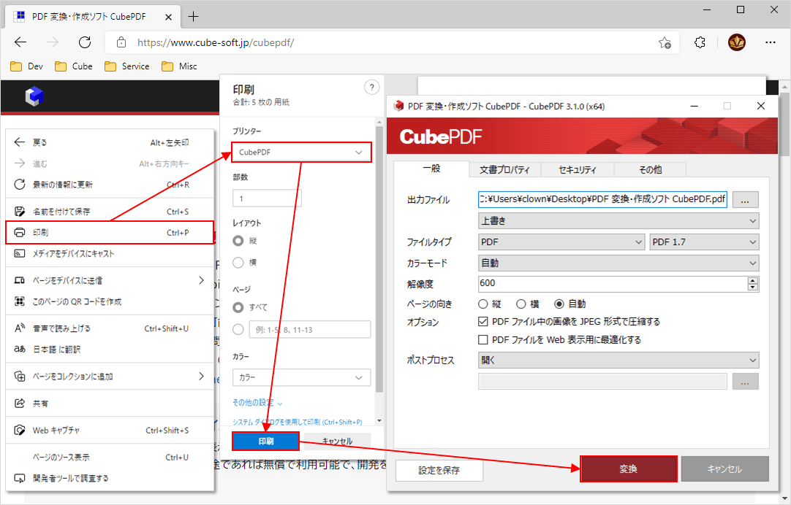791x505 pixels.
Task: Open the browser Extensions puzzle icon
Action: (700, 42)
